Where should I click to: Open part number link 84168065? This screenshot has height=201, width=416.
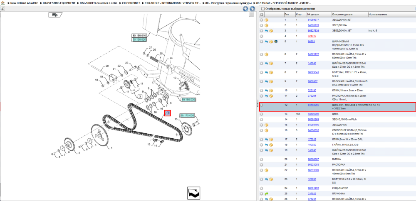point(313,105)
